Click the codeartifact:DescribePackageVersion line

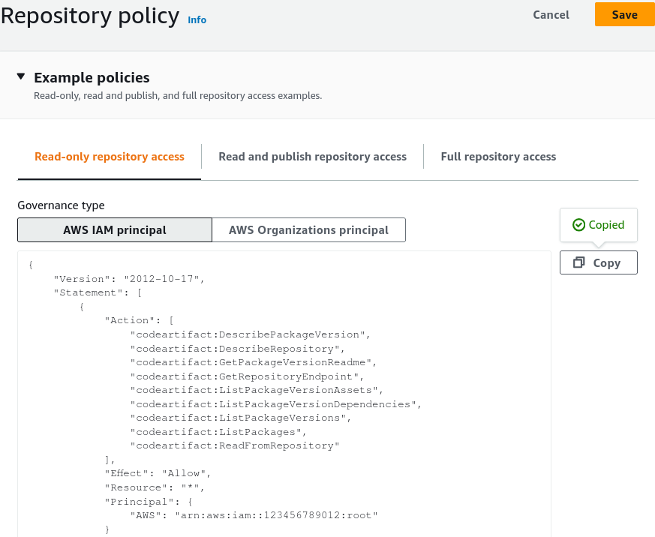[x=250, y=334]
